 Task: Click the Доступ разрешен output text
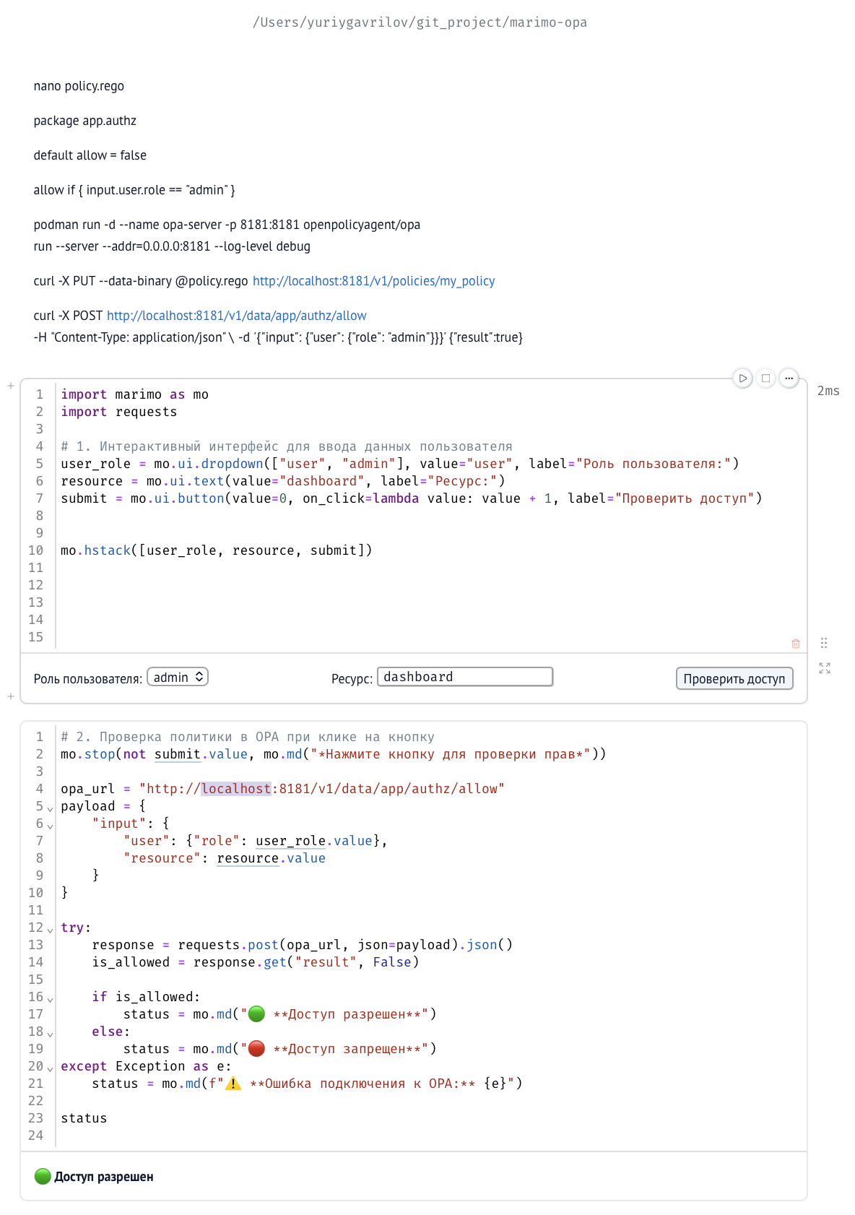point(103,1177)
